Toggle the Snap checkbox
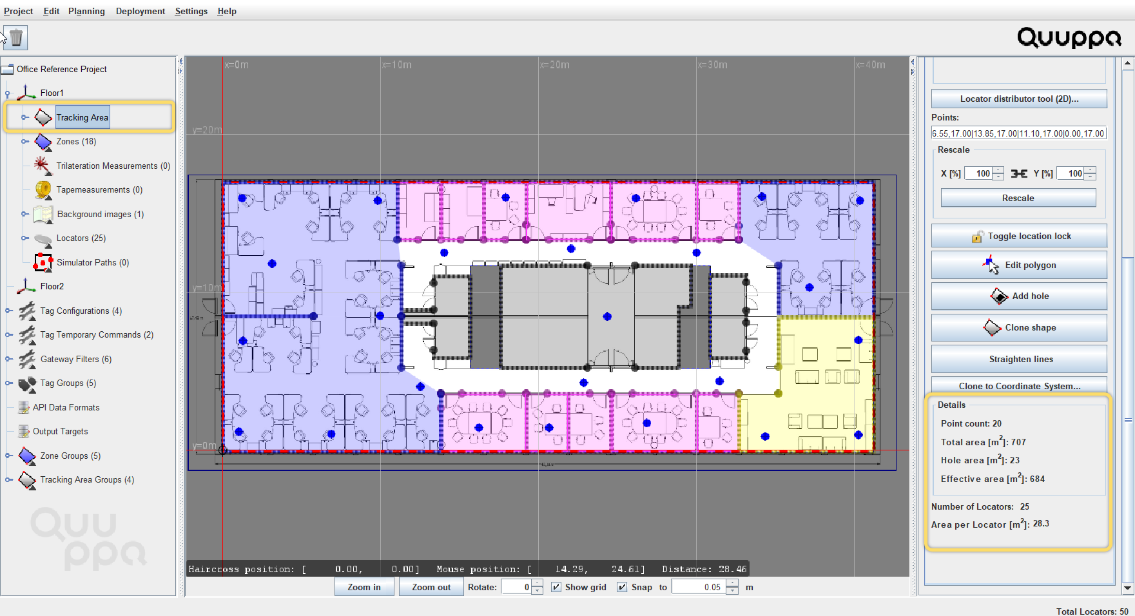This screenshot has width=1135, height=616. [x=622, y=587]
